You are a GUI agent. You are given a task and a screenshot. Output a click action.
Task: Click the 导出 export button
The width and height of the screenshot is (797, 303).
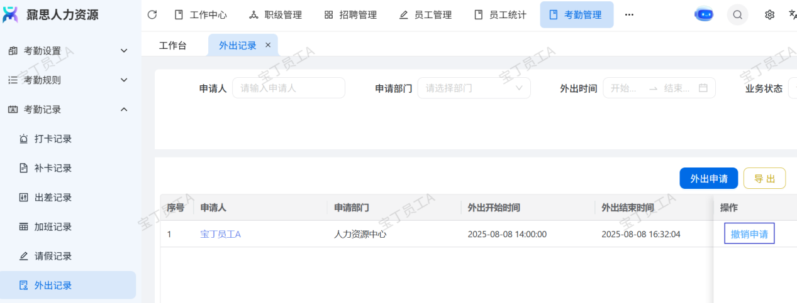click(x=764, y=179)
